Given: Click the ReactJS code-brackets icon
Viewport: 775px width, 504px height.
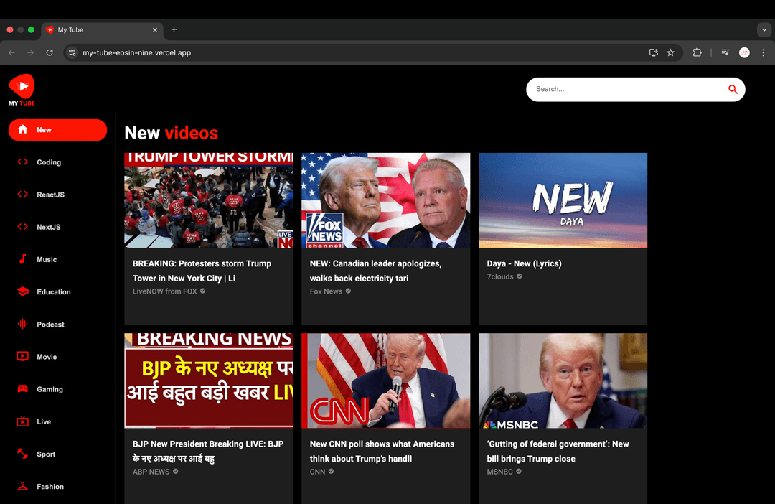Looking at the screenshot, I should [x=23, y=195].
